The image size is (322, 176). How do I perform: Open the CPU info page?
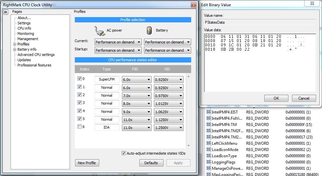[x=24, y=28]
